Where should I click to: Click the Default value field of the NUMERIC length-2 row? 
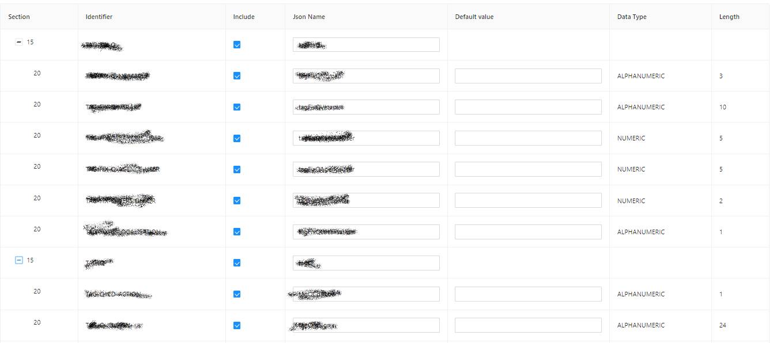[527, 200]
